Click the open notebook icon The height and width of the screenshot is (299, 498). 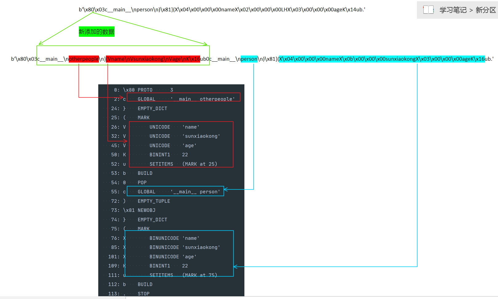pos(428,10)
